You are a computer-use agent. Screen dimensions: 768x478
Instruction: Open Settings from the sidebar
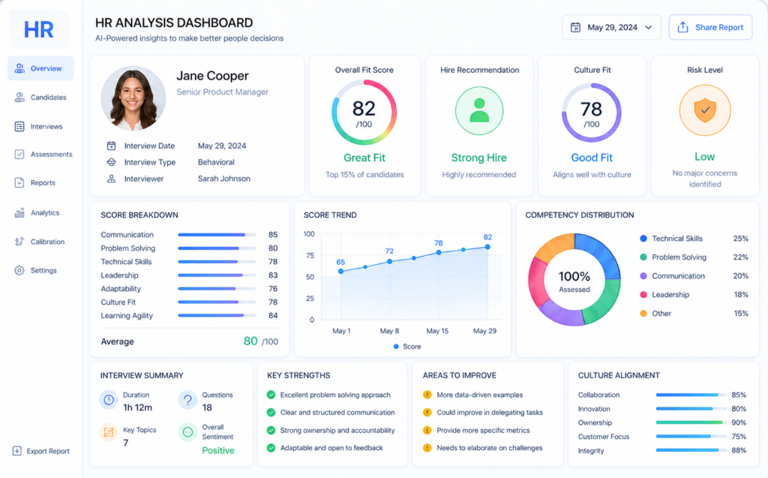pos(40,270)
